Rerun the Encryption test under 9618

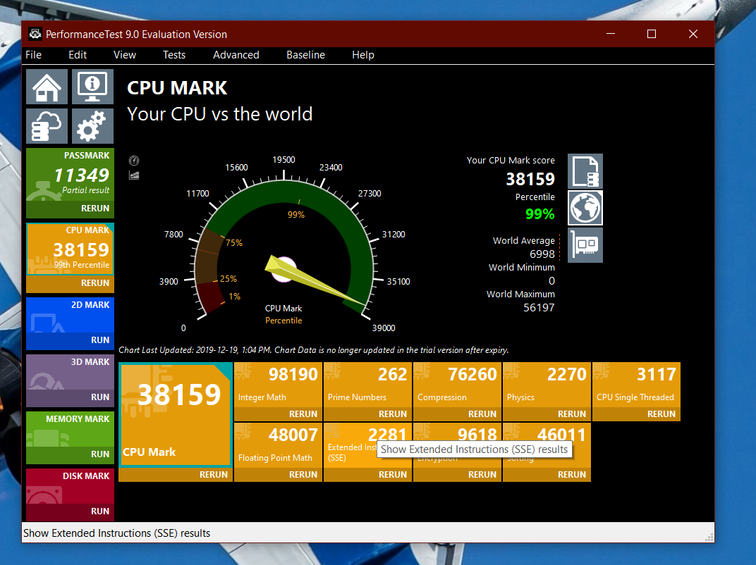pos(457,474)
